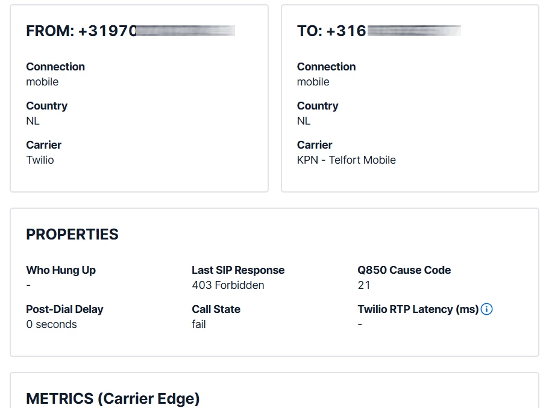Viewport: 546px width, 408px height.
Task: Click the Q850 Cause Code value 21
Action: (363, 285)
